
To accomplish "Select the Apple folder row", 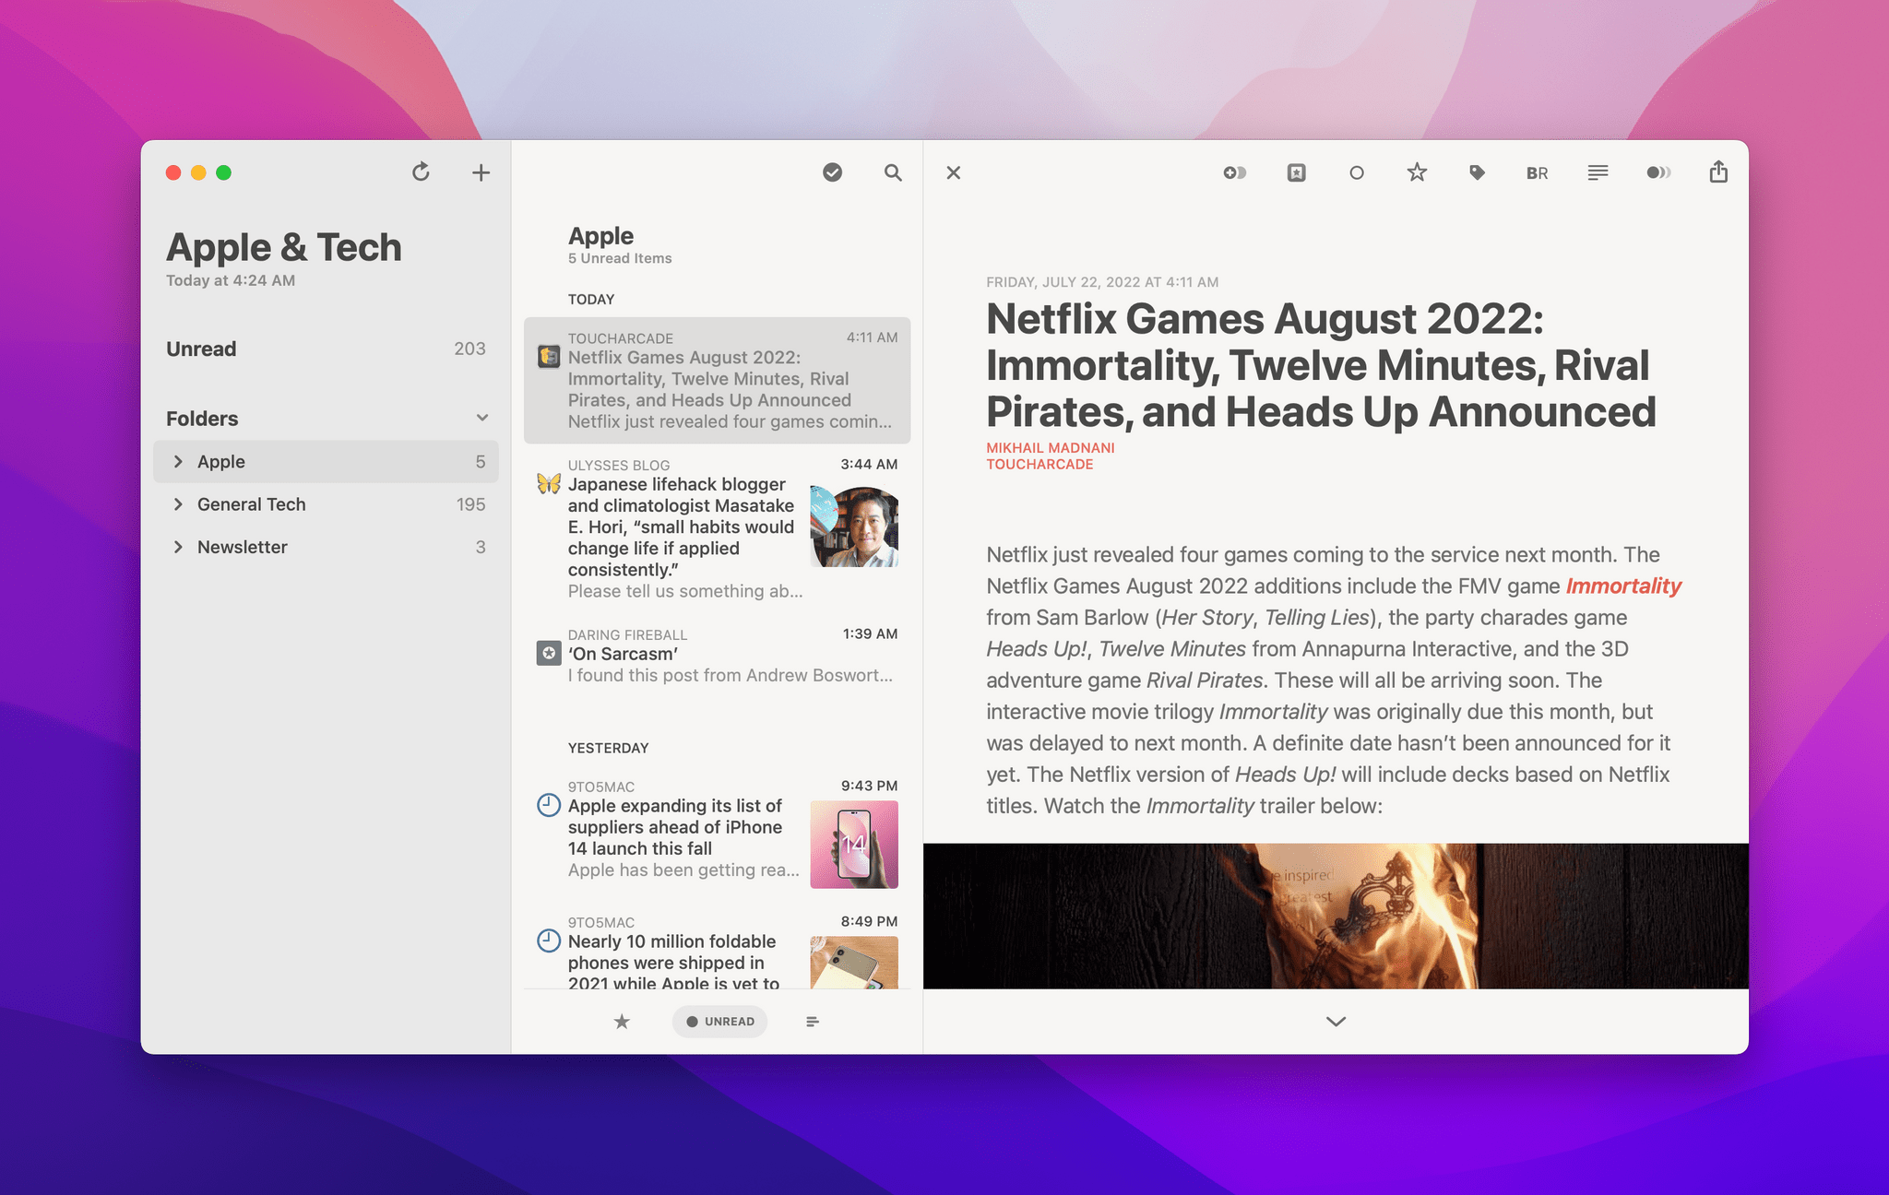I will [x=326, y=461].
